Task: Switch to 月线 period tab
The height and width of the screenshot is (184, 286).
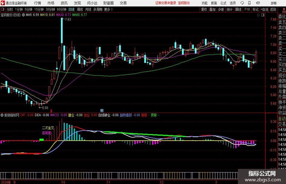Action: [88, 9]
